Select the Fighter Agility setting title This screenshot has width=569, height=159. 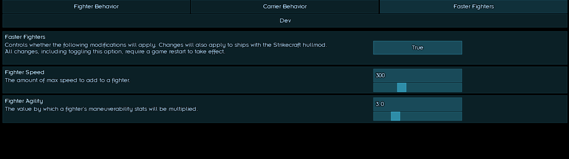(24, 101)
